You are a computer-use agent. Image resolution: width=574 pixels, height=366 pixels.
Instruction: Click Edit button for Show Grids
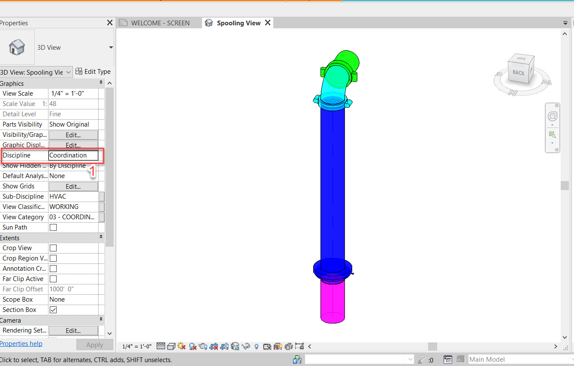73,186
